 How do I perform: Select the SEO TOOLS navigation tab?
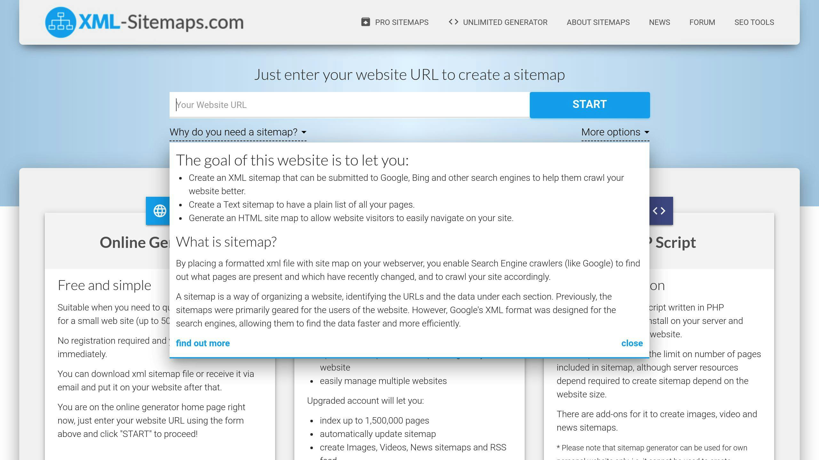(x=754, y=22)
